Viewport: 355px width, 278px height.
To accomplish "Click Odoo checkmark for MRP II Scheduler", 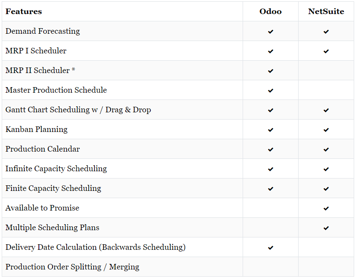I will pyautogui.click(x=270, y=71).
